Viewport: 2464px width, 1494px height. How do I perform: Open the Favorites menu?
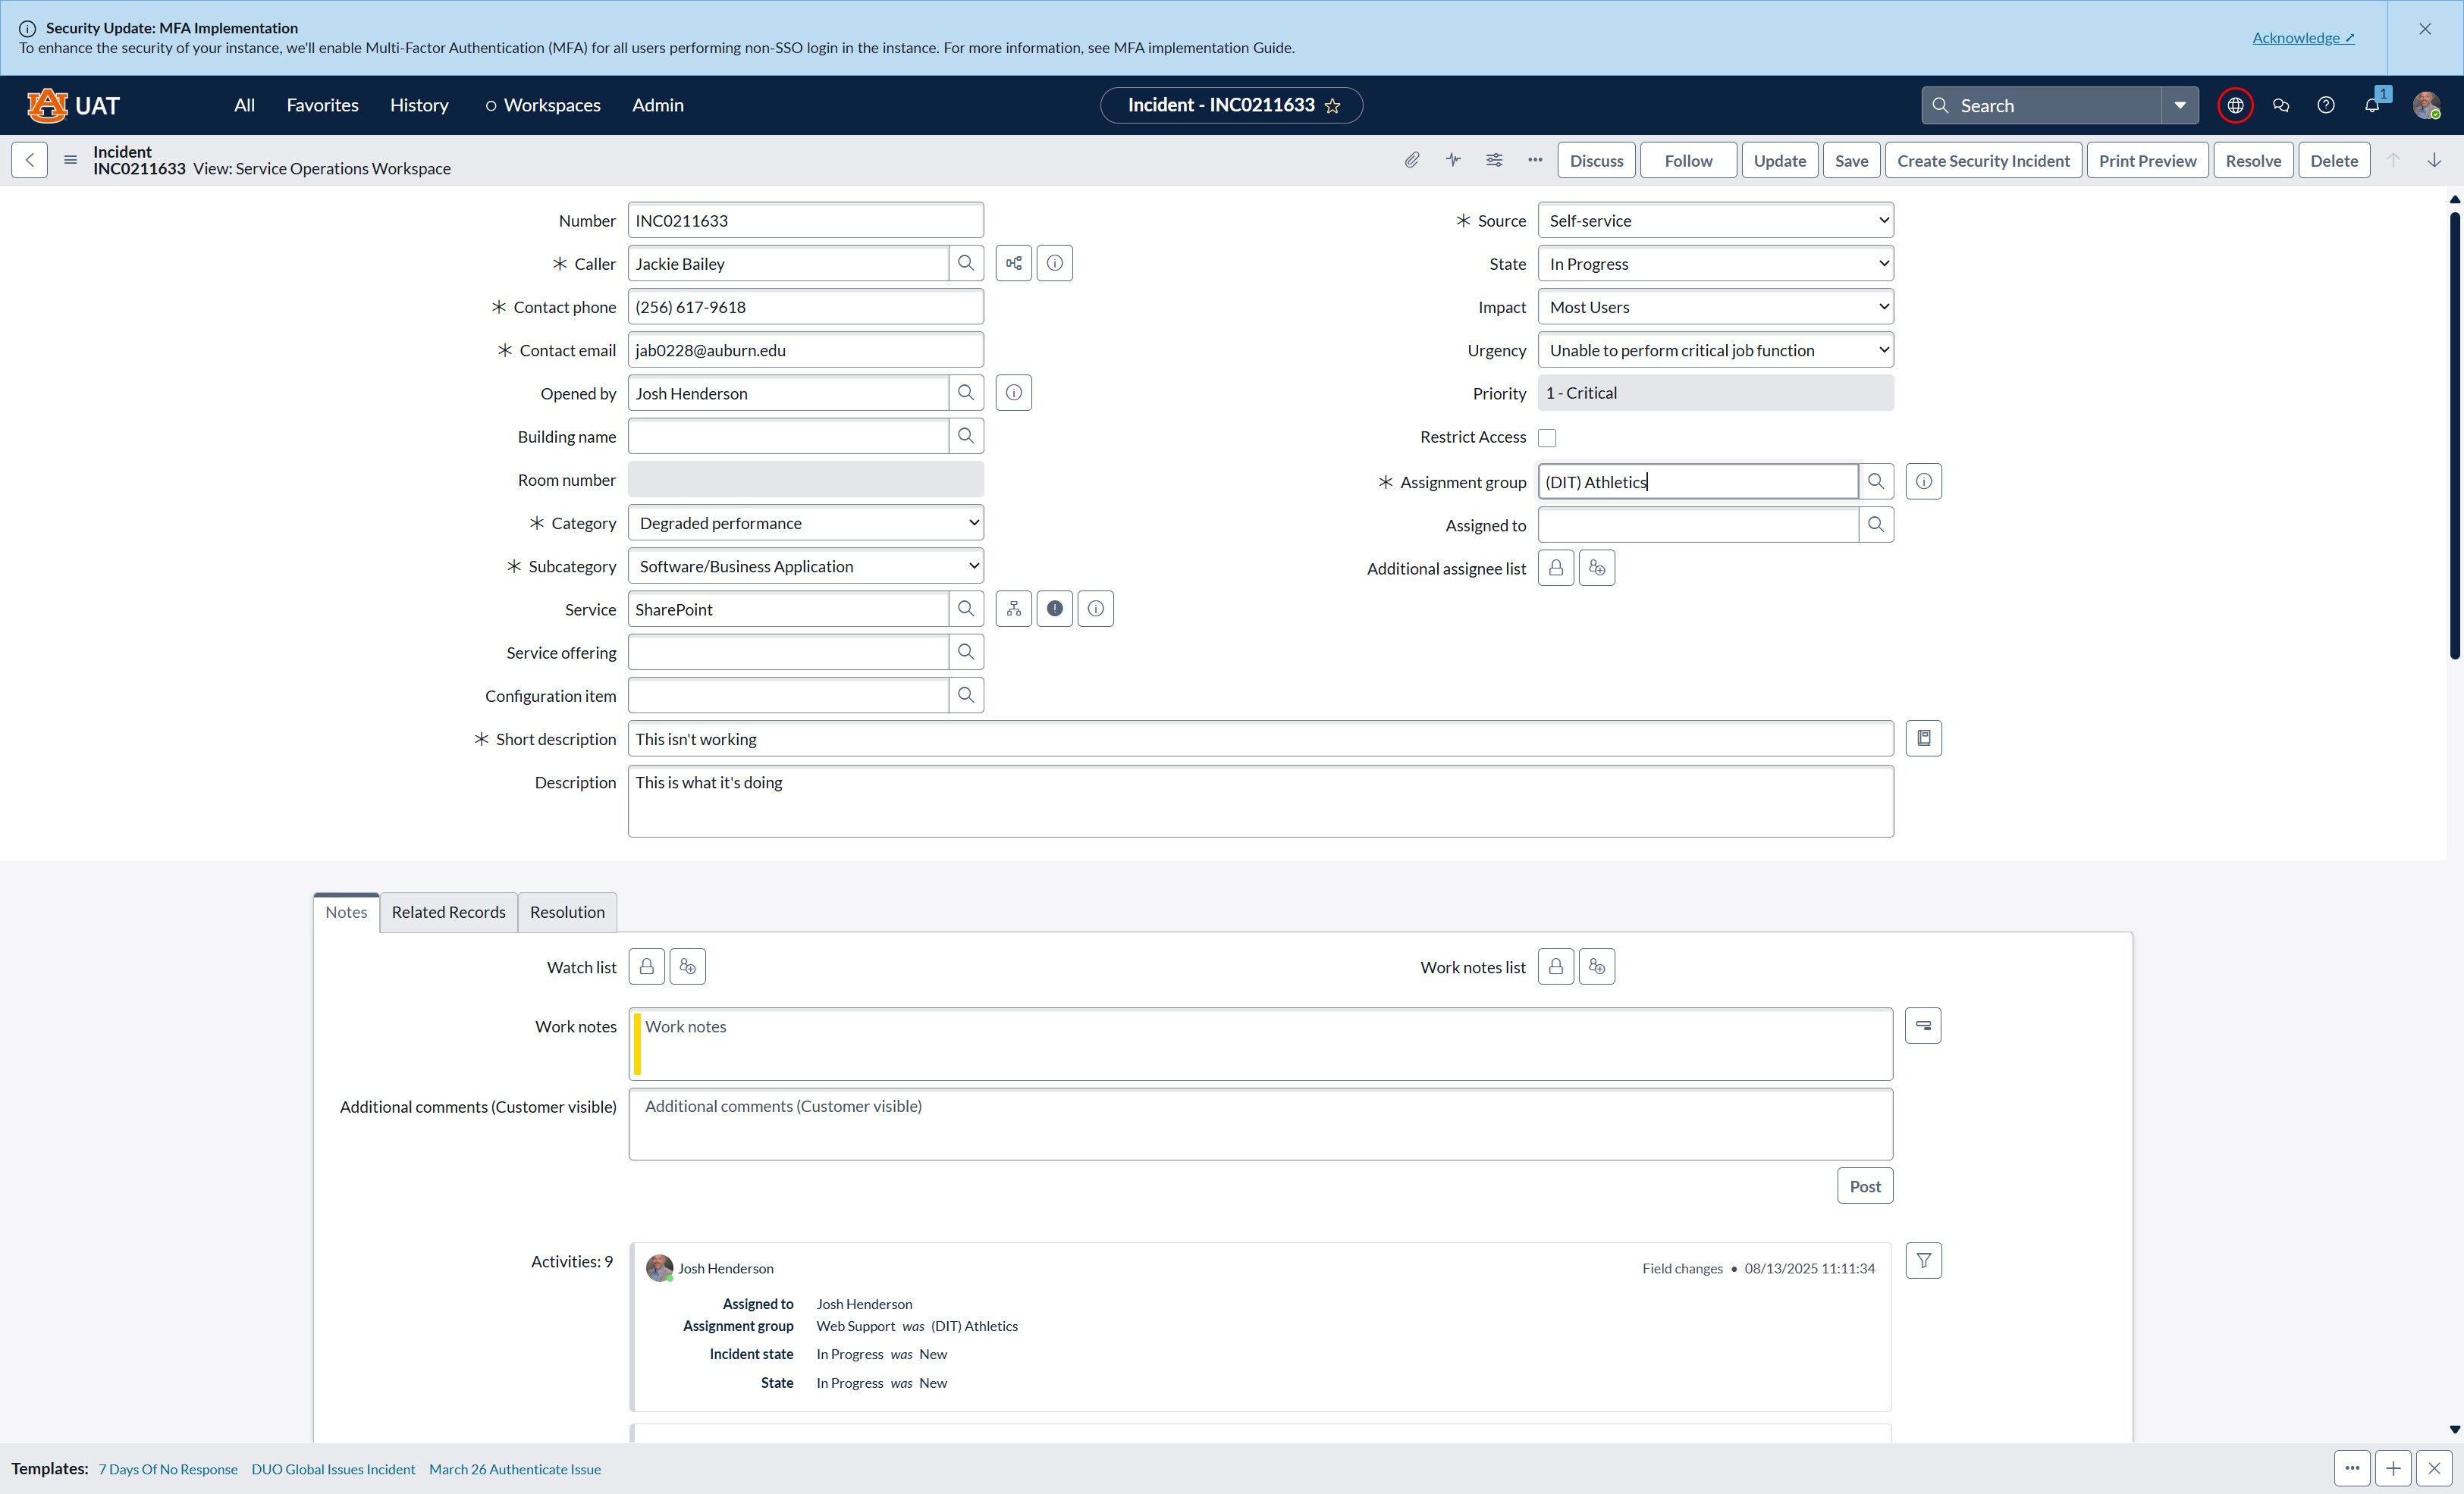(x=322, y=105)
